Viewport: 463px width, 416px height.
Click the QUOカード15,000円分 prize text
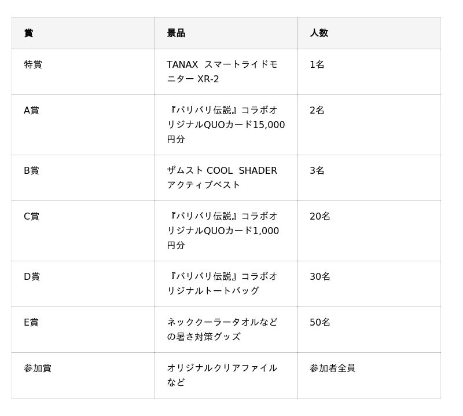coord(226,125)
